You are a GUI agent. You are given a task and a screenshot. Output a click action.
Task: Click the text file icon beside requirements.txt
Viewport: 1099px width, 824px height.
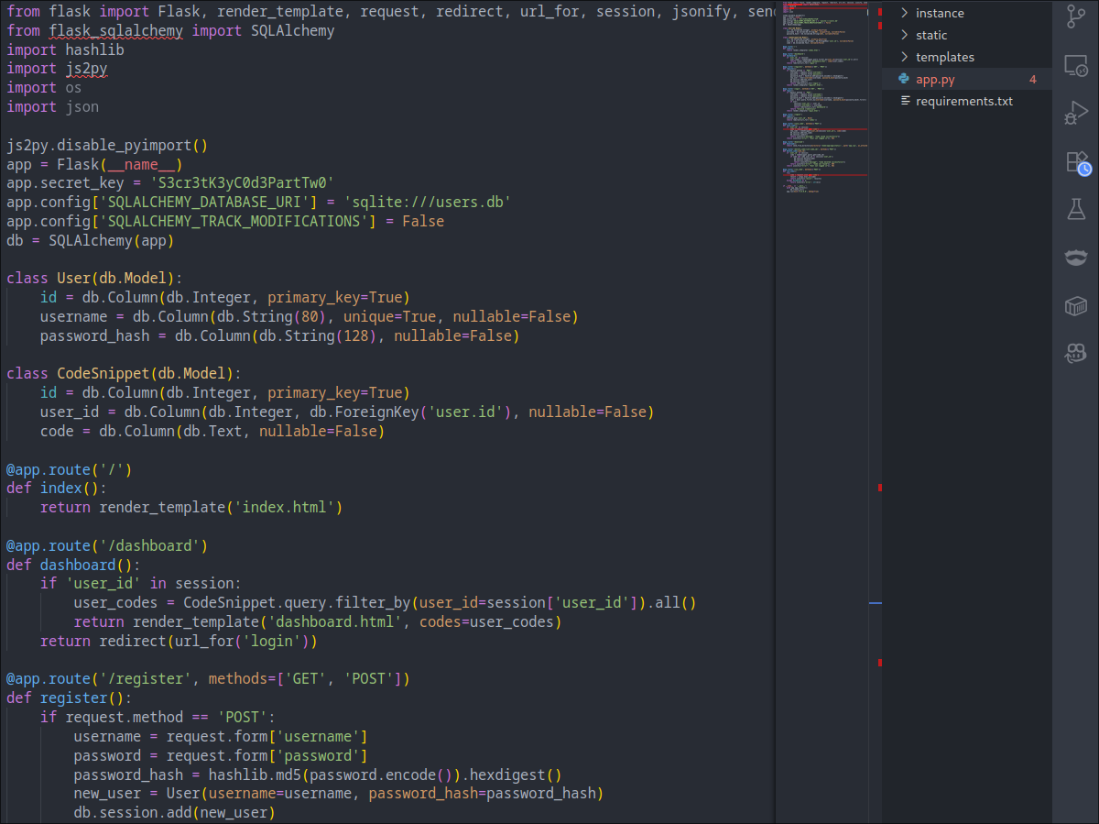tap(905, 101)
